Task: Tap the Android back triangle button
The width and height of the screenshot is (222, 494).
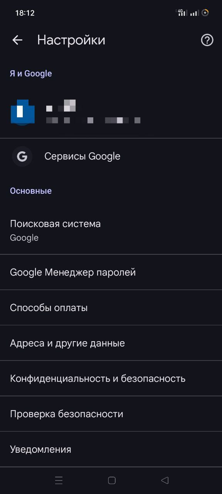Action: pos(165,480)
